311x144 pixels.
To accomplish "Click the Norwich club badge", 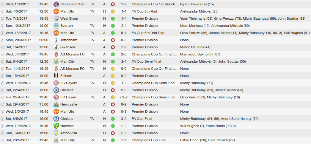I will (56, 126).
